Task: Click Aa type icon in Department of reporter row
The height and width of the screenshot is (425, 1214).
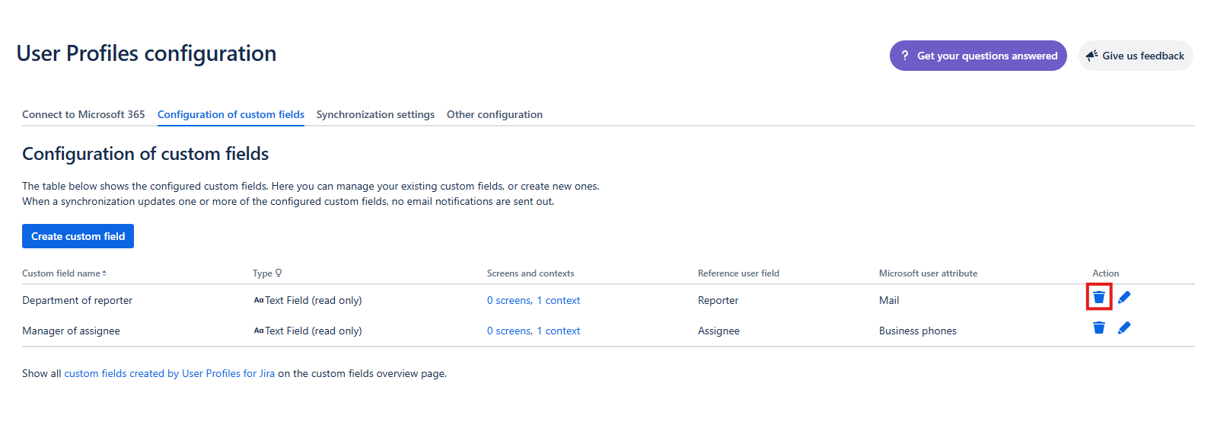Action: click(x=259, y=300)
